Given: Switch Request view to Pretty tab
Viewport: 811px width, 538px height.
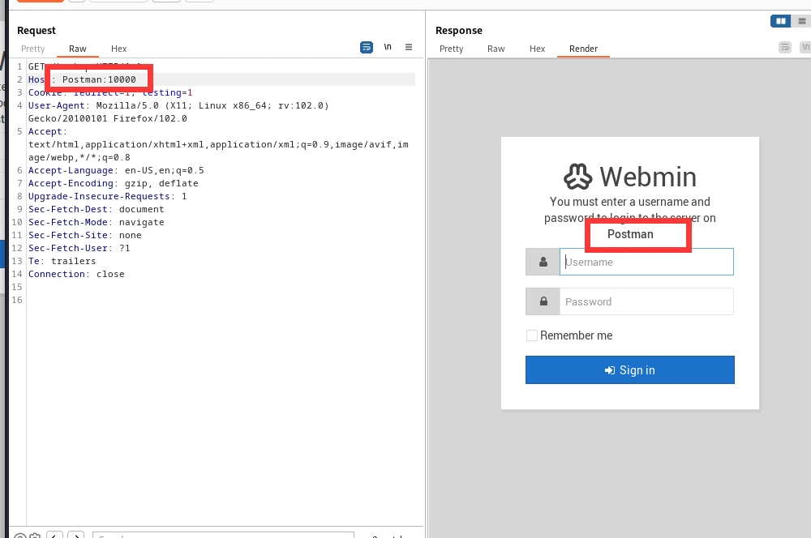Looking at the screenshot, I should (x=33, y=49).
